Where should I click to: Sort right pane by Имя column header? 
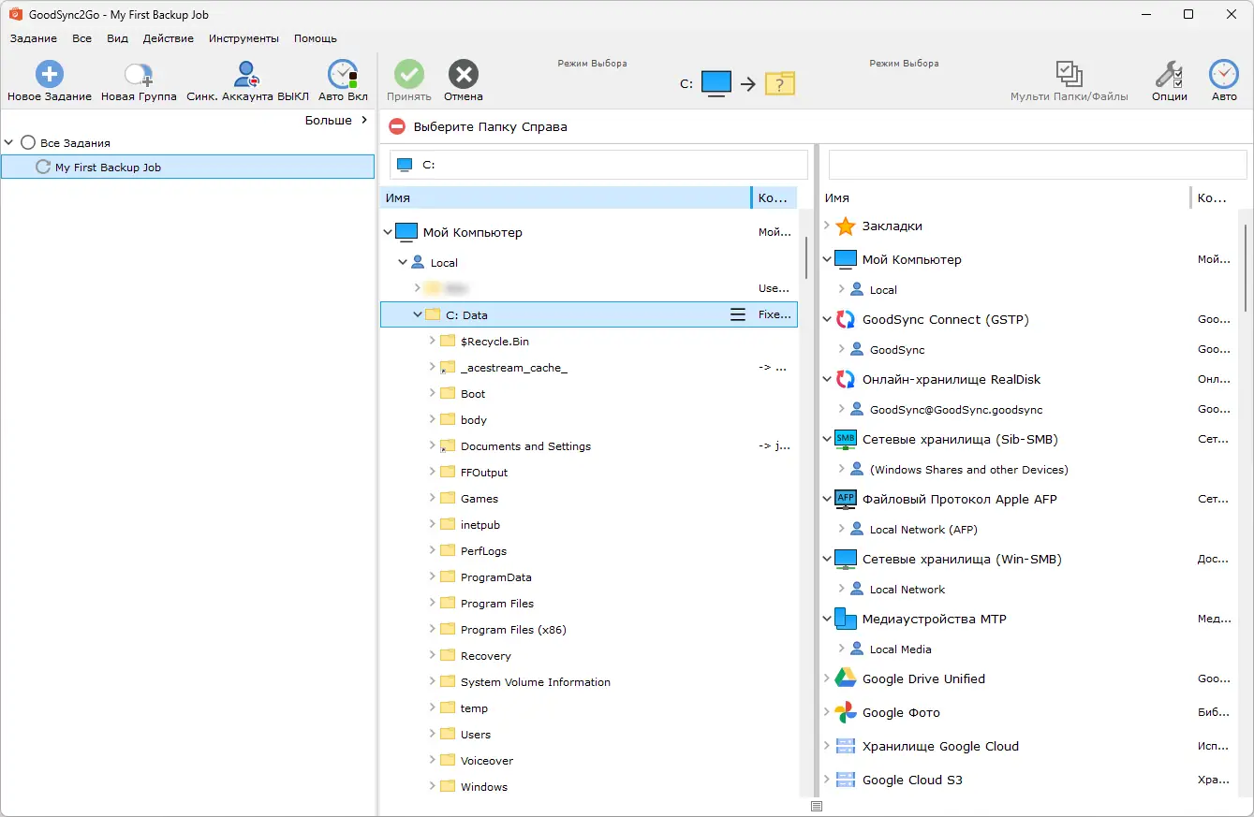click(x=1005, y=197)
